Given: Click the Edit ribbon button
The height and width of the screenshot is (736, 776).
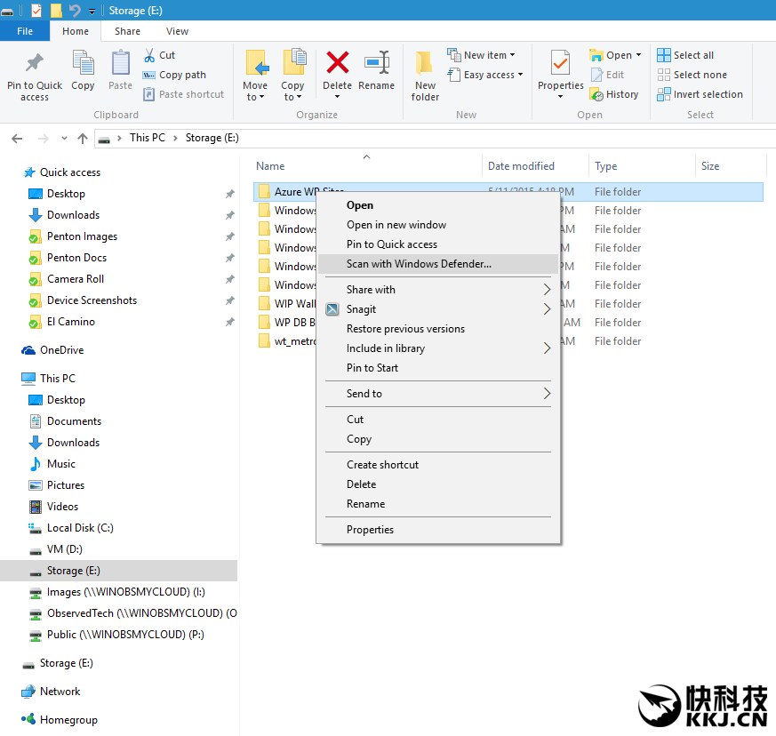Looking at the screenshot, I should point(607,75).
